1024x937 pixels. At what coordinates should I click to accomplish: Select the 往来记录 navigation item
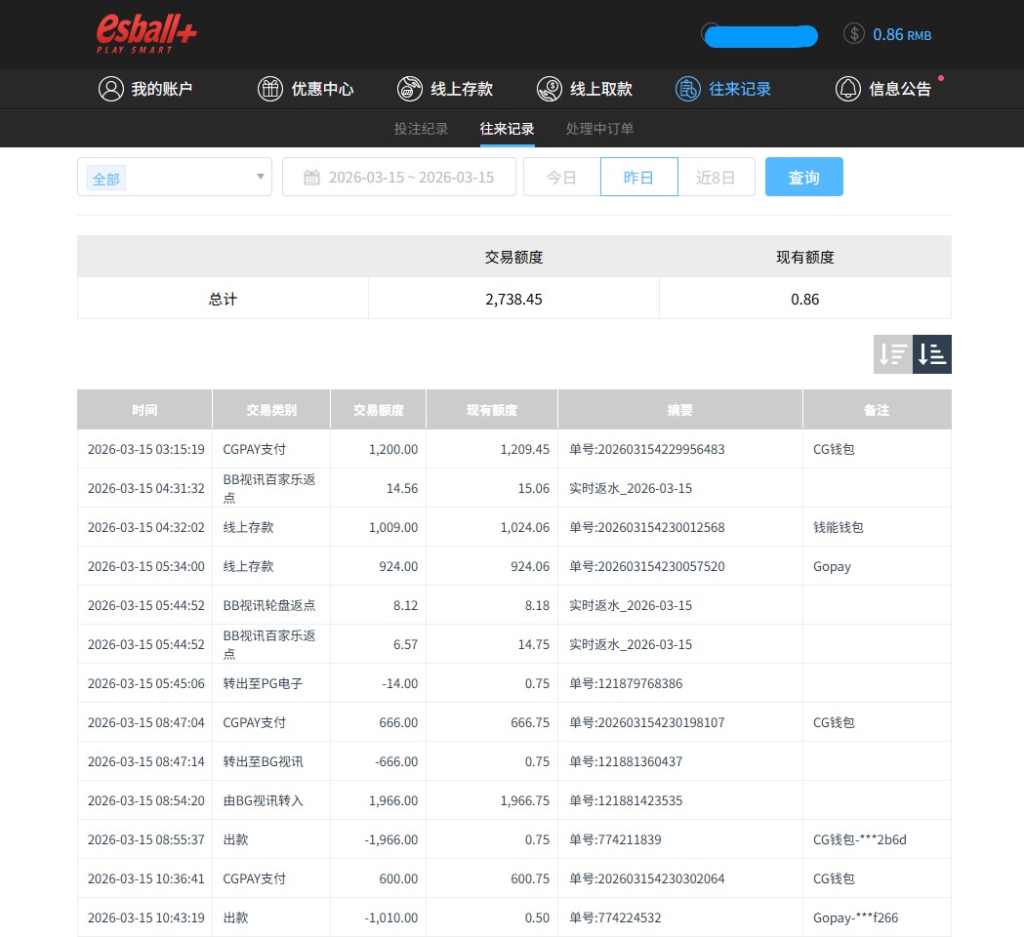pyautogui.click(x=723, y=88)
